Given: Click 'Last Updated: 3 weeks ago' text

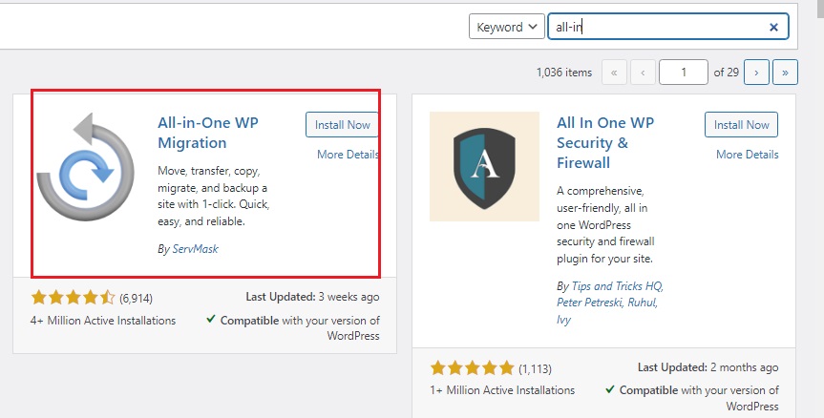Looking at the screenshot, I should click(x=312, y=297).
